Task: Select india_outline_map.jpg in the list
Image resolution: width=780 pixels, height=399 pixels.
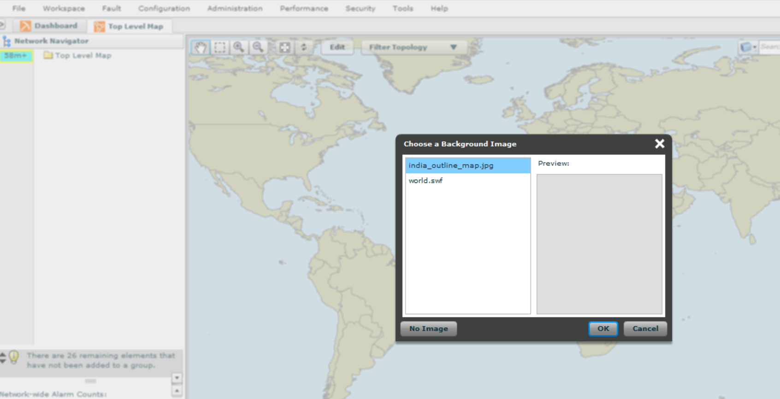Action: (468, 165)
